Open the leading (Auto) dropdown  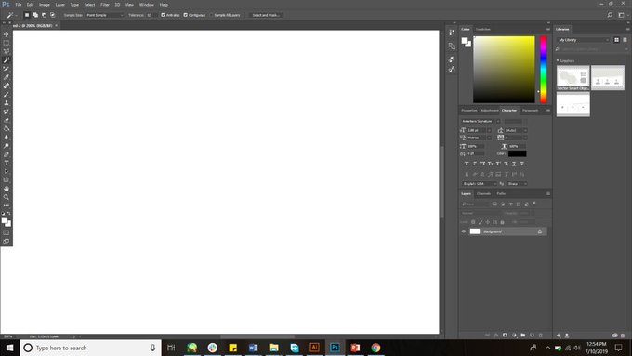tap(525, 131)
